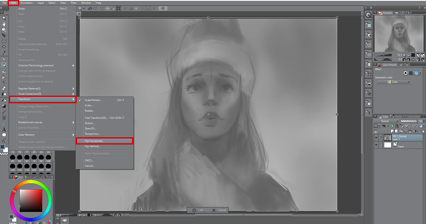Expand Register Material submenu

[43, 88]
